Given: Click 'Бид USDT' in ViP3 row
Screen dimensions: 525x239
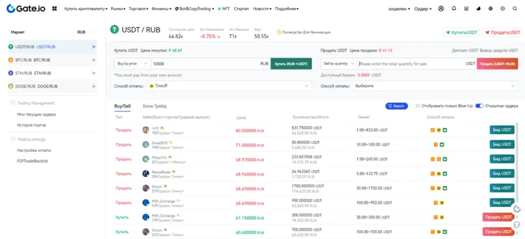Looking at the screenshot, I should tap(502, 130).
